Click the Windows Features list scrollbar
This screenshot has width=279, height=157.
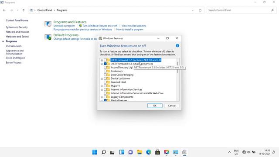pos(177,67)
